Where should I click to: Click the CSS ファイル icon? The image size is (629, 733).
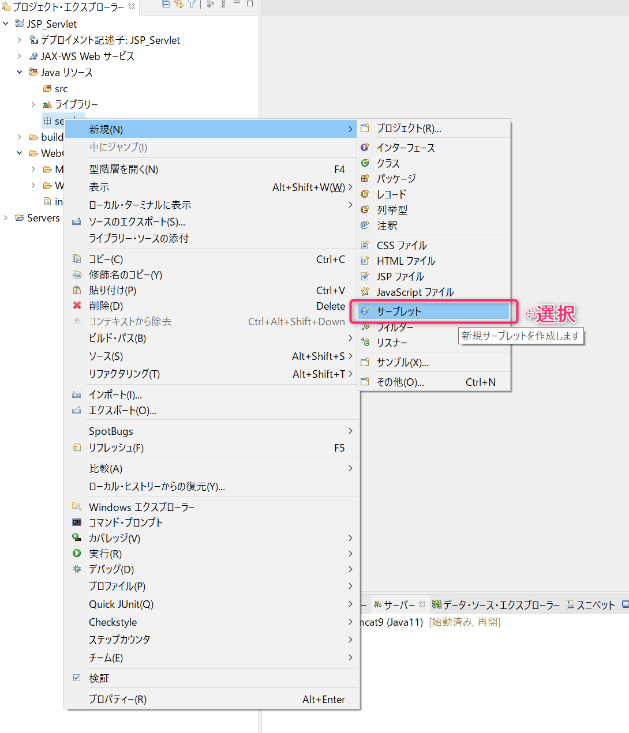click(x=365, y=245)
